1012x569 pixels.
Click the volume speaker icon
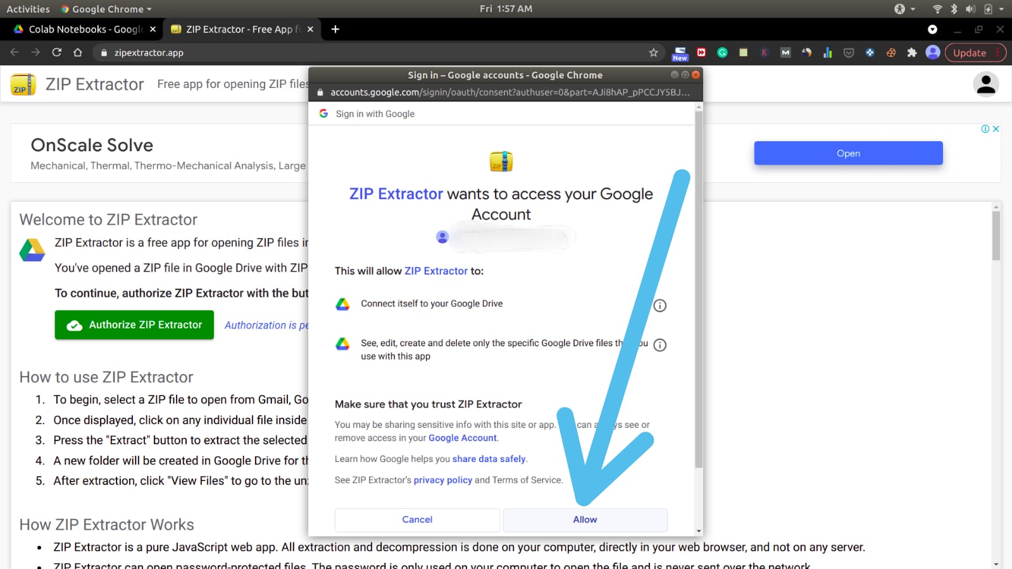tap(970, 9)
